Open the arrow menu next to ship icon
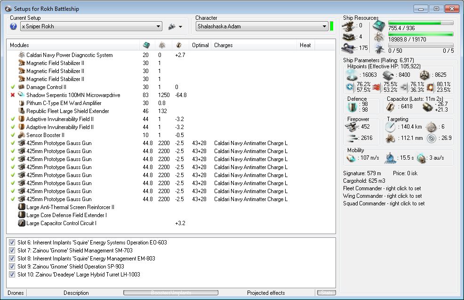Screen dimensions: 464x300 point(181,27)
